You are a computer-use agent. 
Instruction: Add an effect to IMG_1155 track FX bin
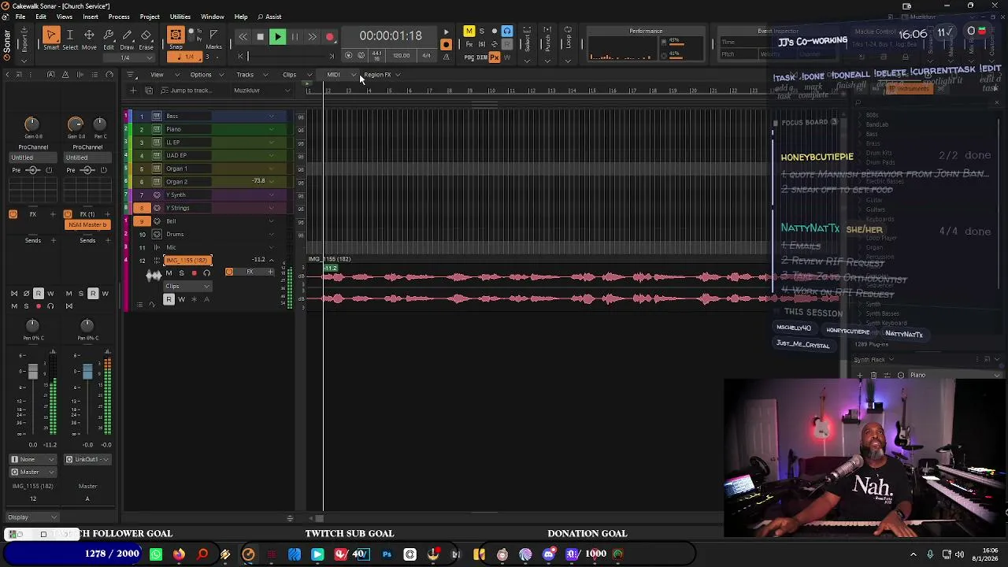[x=270, y=272]
